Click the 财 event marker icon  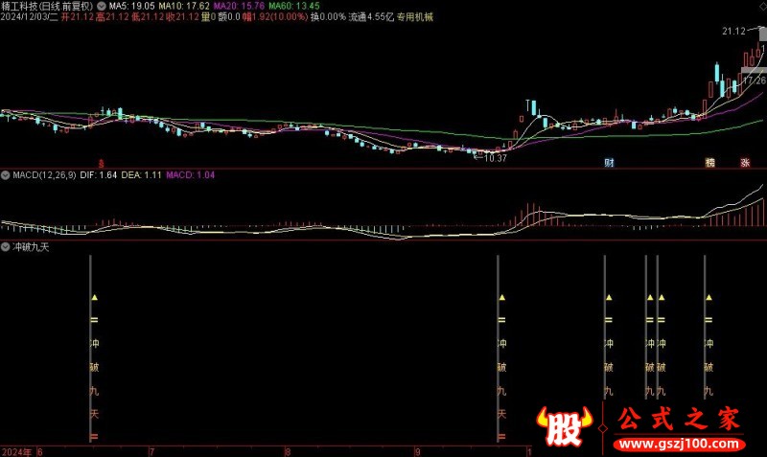(x=609, y=163)
